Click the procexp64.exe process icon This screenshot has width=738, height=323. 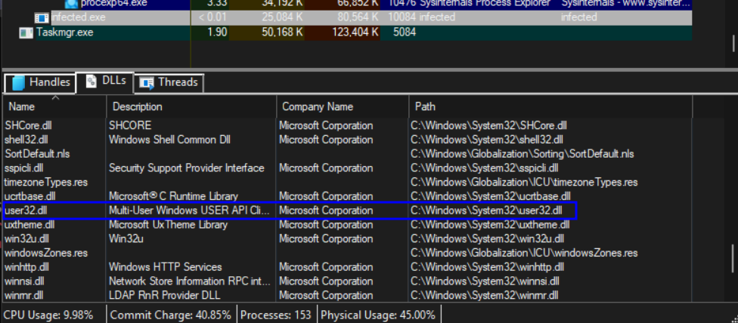point(72,3)
